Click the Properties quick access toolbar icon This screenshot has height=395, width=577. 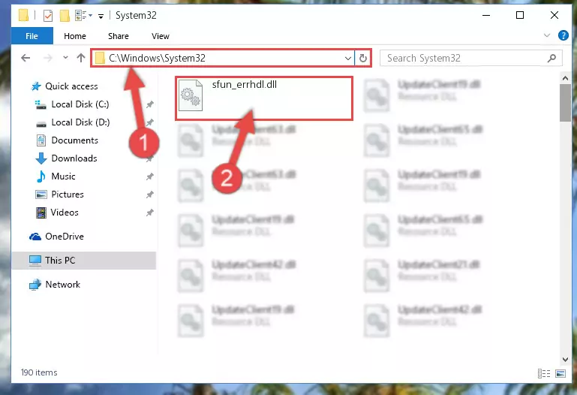tap(48, 16)
